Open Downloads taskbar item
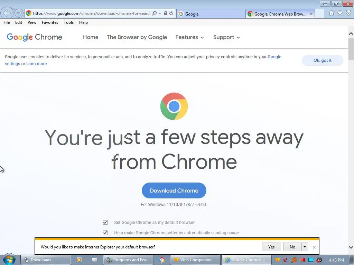 [x=46, y=260]
